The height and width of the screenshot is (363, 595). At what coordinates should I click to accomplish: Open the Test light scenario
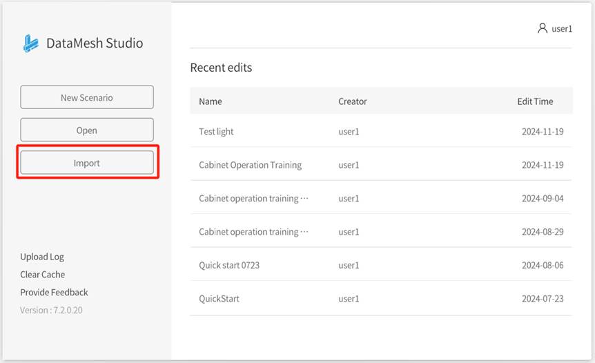click(216, 132)
